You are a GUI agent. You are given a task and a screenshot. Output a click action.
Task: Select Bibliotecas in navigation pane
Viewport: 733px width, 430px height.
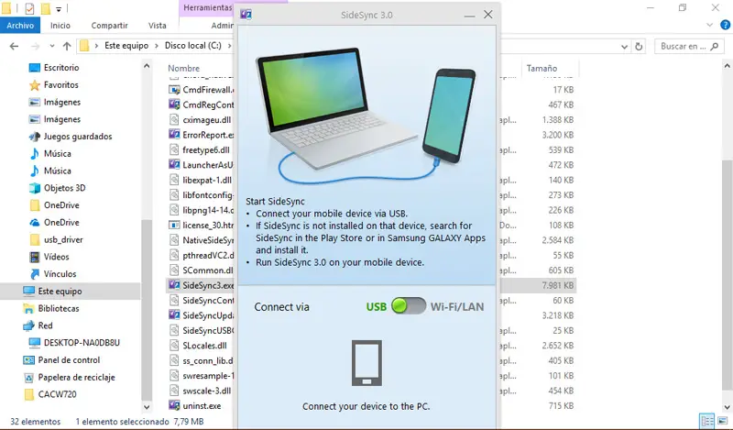[59, 308]
